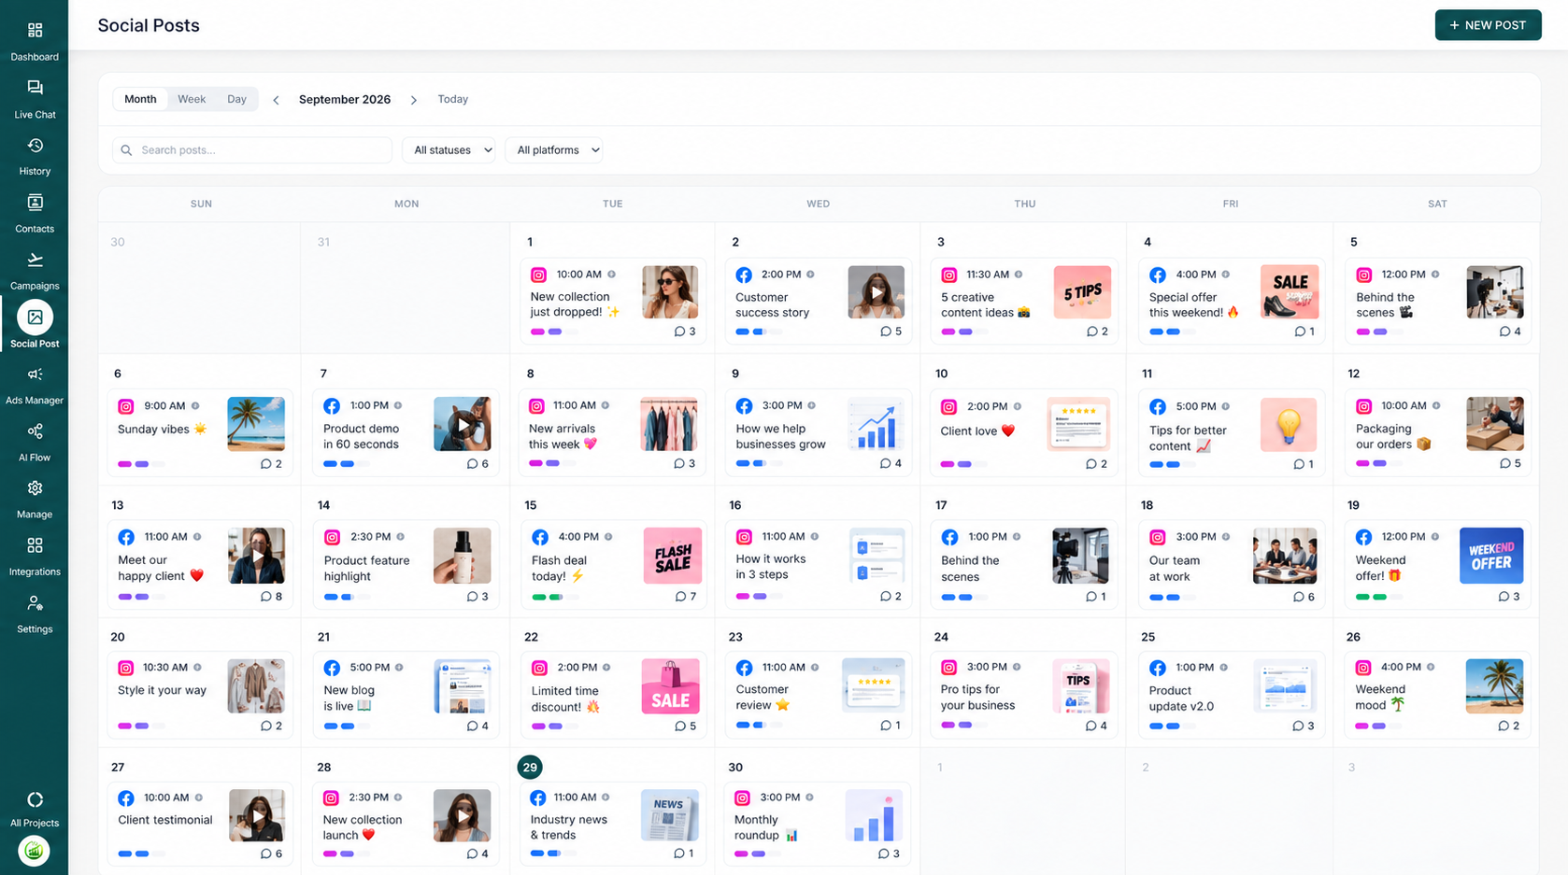Click Instagram icon on 'New collection just dropped' post

click(x=538, y=275)
